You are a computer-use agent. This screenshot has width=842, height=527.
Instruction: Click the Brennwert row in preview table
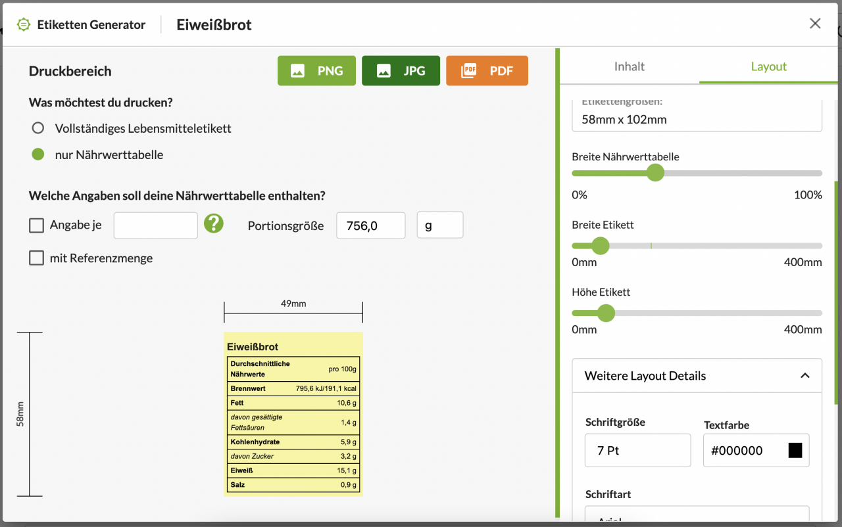pyautogui.click(x=293, y=388)
